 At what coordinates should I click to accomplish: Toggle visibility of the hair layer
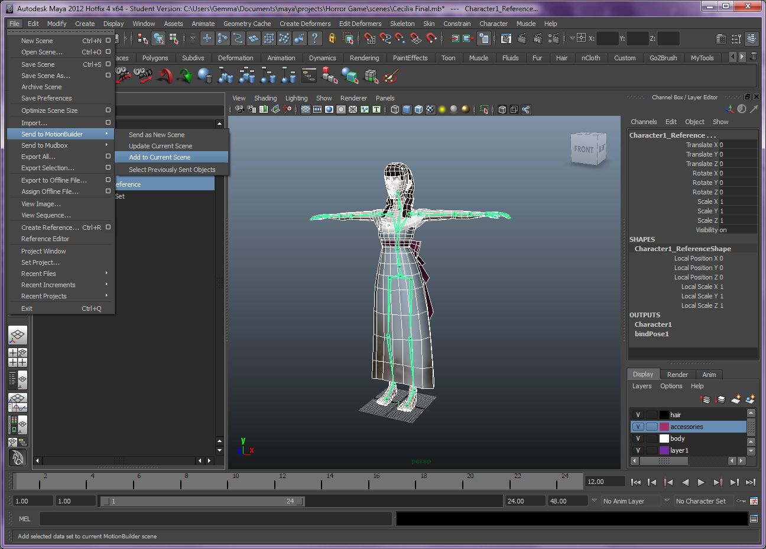(x=638, y=414)
